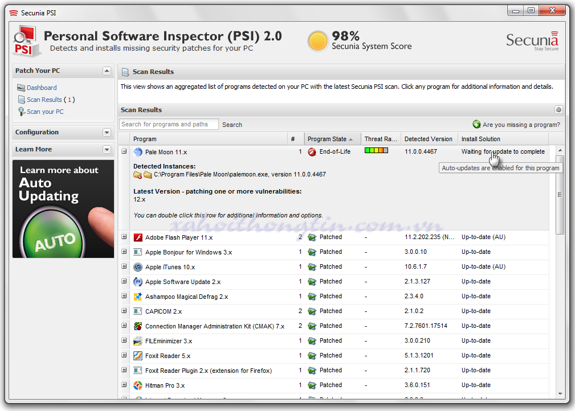Click the yellow Secunia System Score indicator
This screenshot has width=575, height=411.
317,40
